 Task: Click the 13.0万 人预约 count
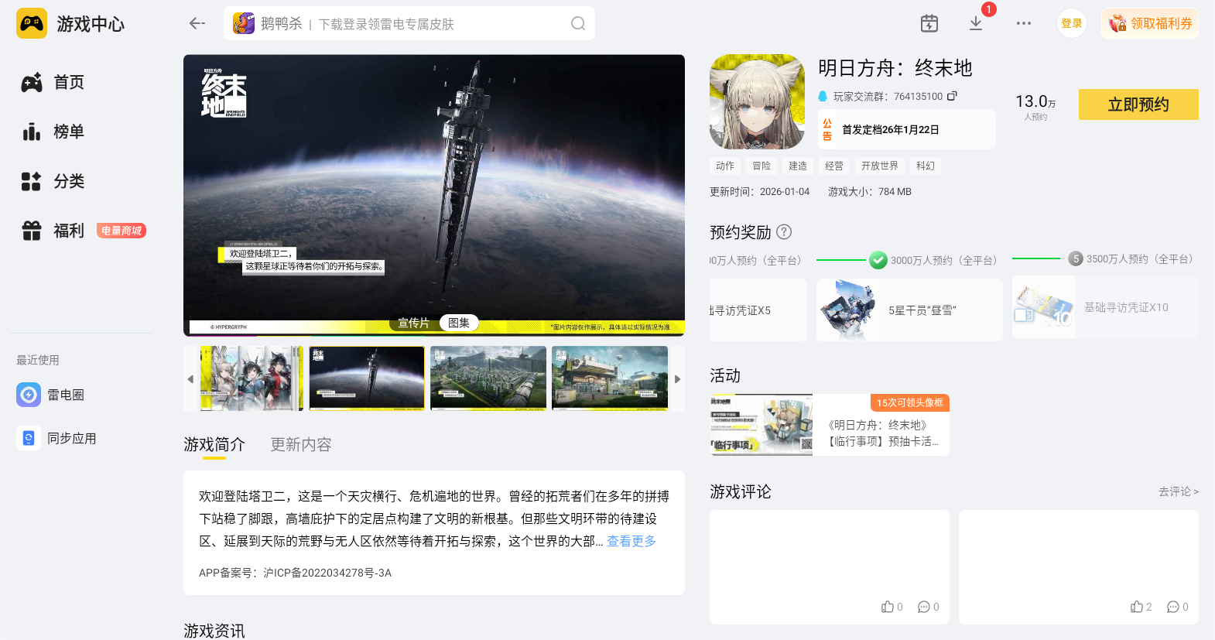click(x=1035, y=106)
